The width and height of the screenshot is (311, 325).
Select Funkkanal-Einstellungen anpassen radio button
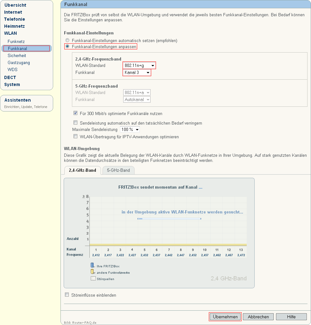(67, 46)
